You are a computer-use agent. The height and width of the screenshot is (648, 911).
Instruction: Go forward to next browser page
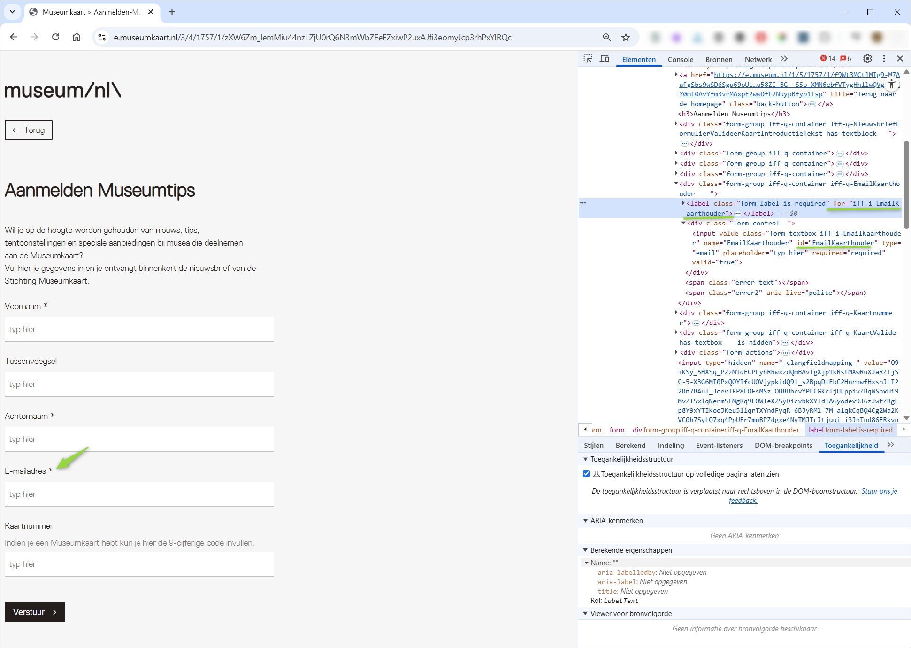(x=34, y=37)
